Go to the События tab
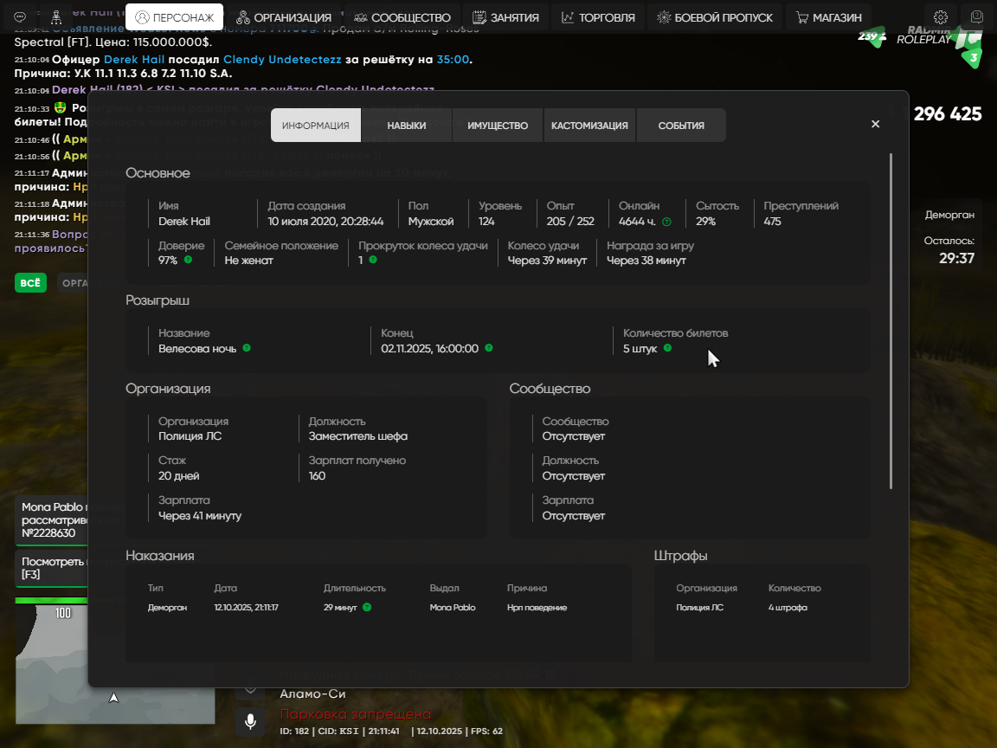 coord(681,126)
